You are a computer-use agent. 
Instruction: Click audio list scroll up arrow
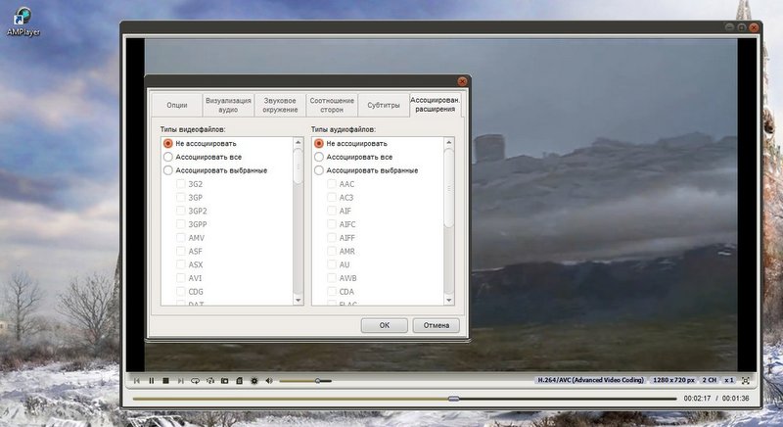point(449,143)
